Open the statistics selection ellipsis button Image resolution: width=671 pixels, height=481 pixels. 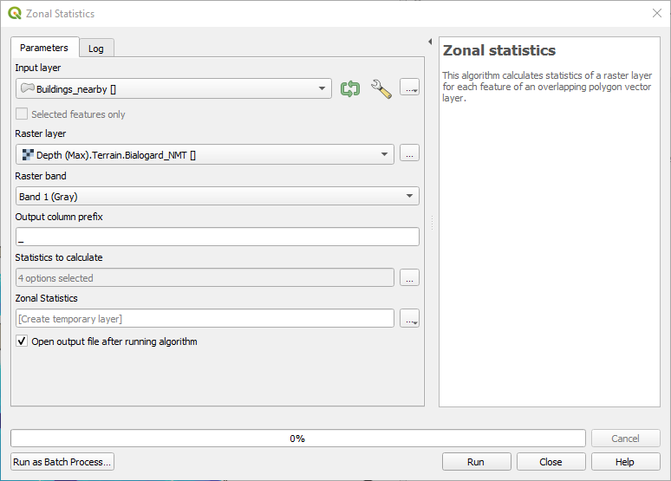coord(410,278)
